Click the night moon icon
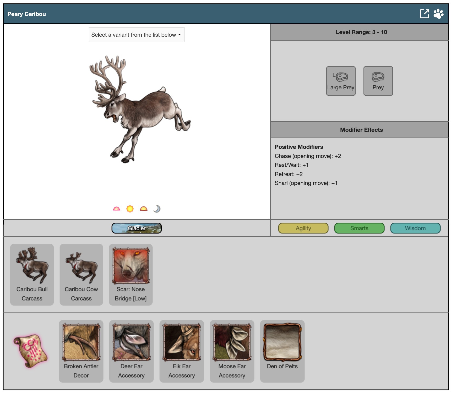Screen dimensions: 451x393 (x=157, y=209)
